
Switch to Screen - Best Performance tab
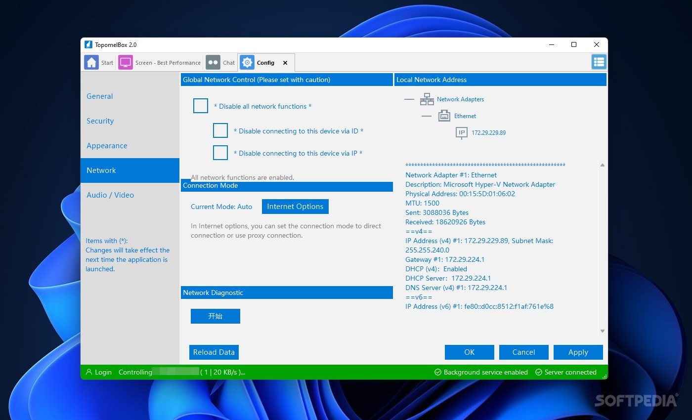[x=160, y=63]
